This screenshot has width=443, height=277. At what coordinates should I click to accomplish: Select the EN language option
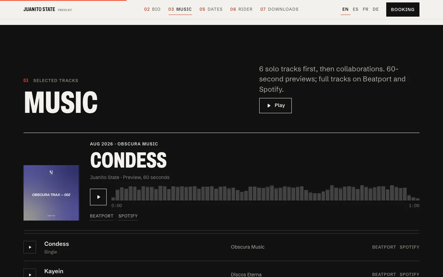(345, 9)
